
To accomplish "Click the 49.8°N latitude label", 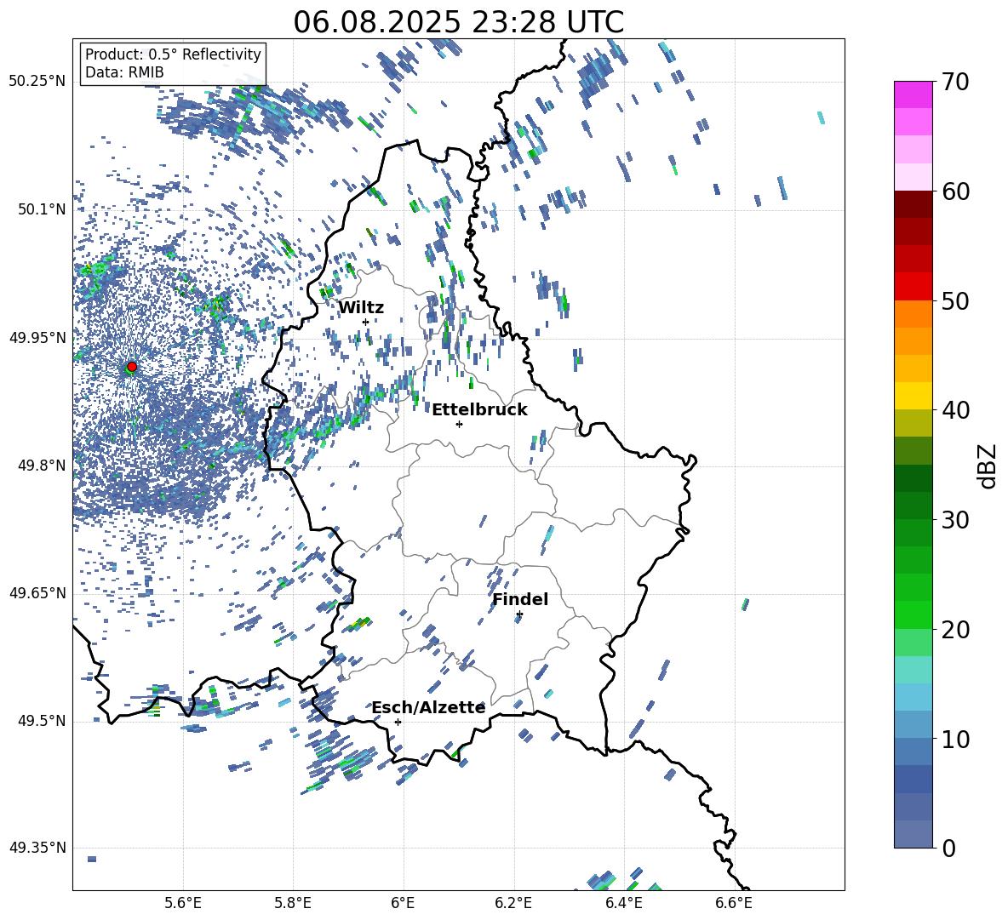I will pos(42,466).
